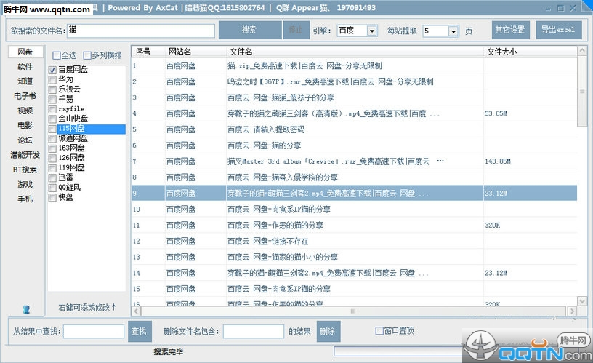593x363 pixels.
Task: Click the horizontal scrollbar left arrow
Action: (136, 312)
